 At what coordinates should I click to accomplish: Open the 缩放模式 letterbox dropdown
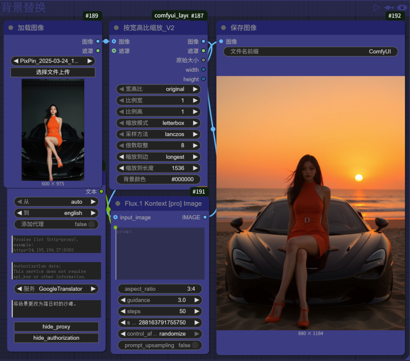click(158, 123)
